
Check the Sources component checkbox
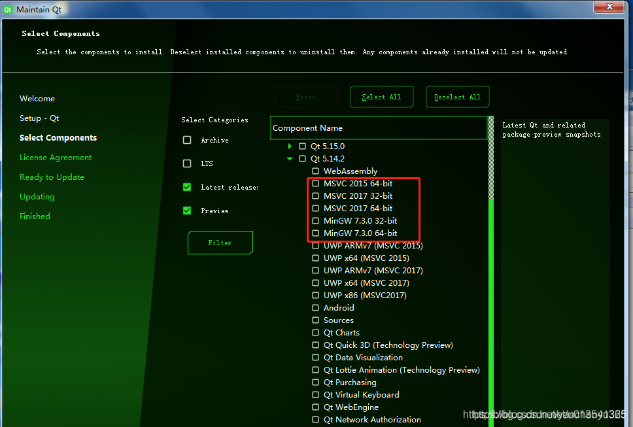click(315, 320)
